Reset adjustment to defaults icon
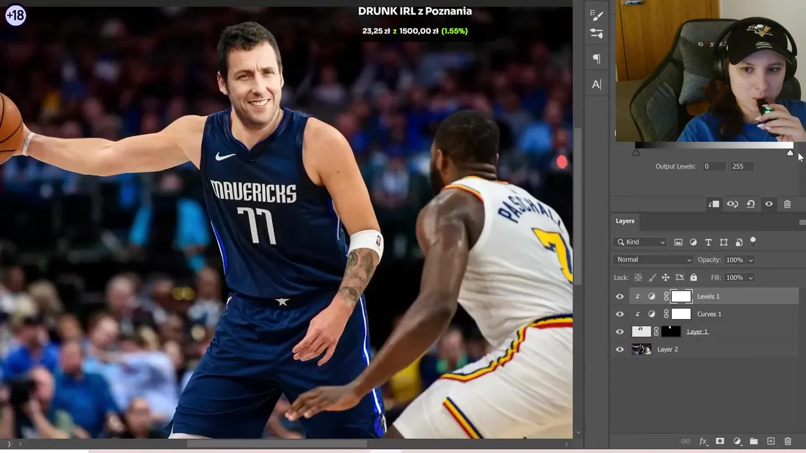Viewport: 806px width, 453px height. point(751,204)
